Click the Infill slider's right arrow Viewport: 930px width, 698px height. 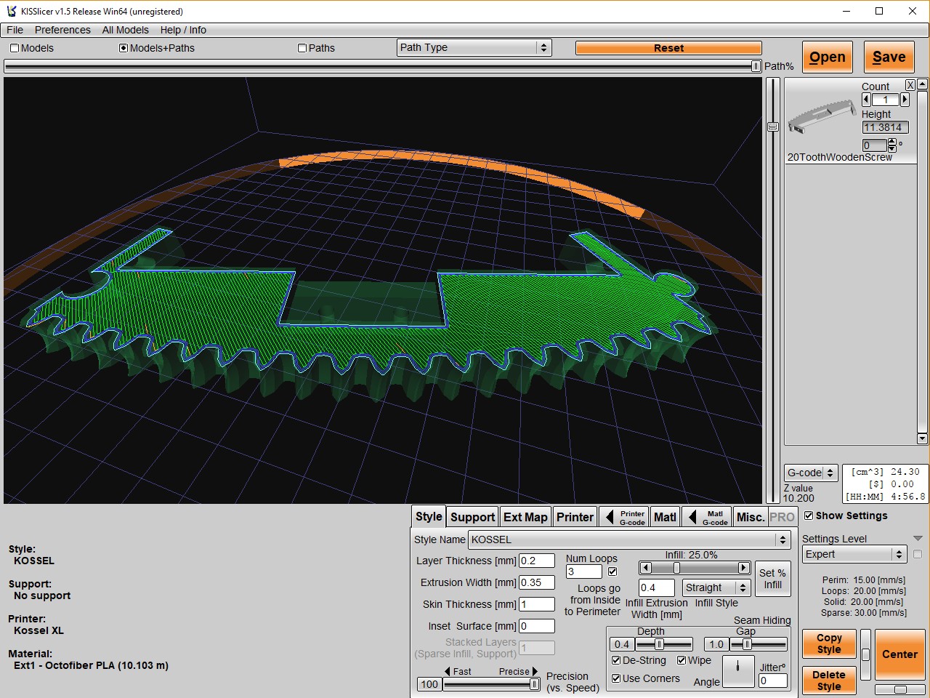coord(743,568)
